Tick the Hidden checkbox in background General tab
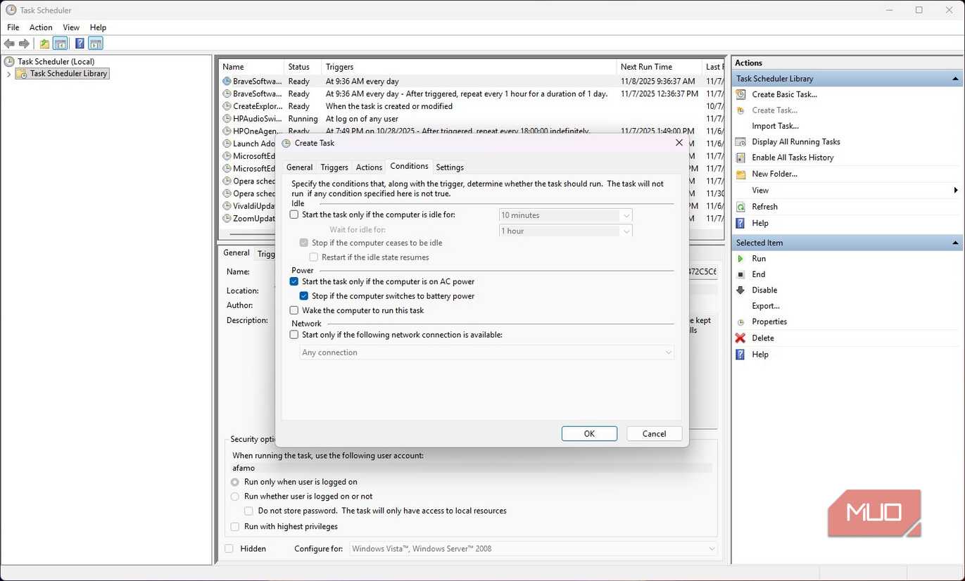The width and height of the screenshot is (965, 581). [x=229, y=549]
